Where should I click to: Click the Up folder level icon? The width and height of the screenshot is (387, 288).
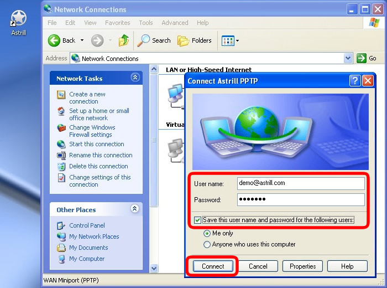[x=124, y=40]
